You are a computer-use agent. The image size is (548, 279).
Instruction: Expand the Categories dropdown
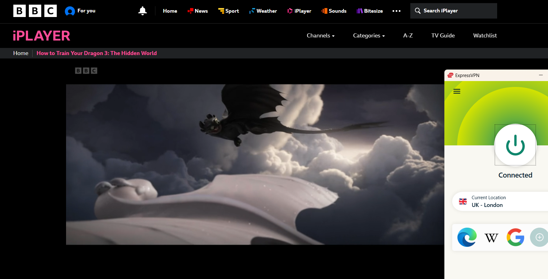click(368, 36)
